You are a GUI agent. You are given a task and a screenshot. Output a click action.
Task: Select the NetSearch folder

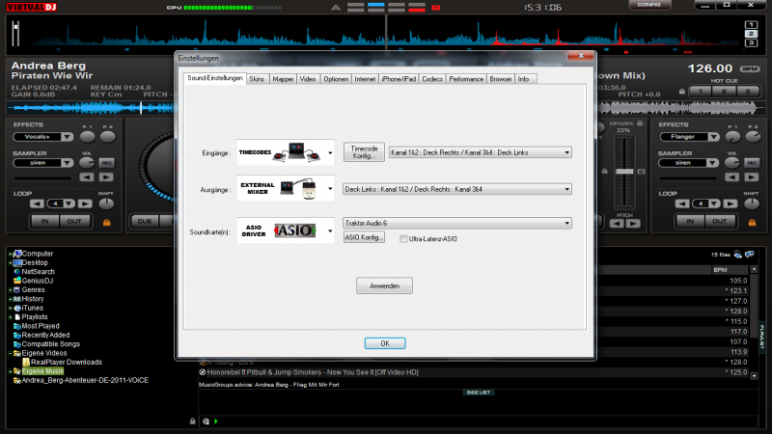coord(38,272)
